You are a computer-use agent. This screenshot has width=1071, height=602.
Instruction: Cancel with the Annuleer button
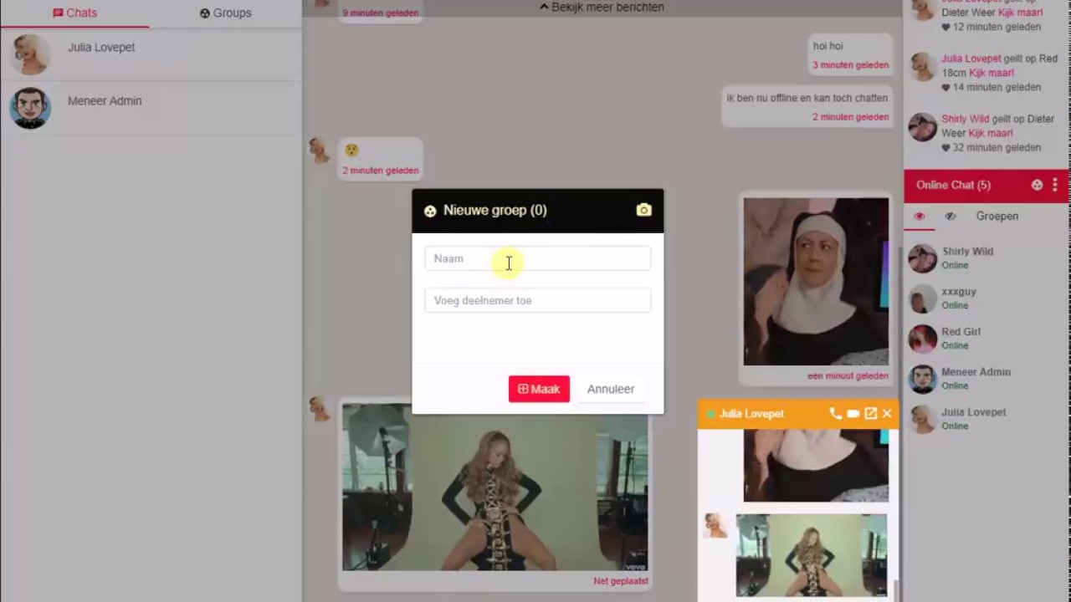coord(611,389)
